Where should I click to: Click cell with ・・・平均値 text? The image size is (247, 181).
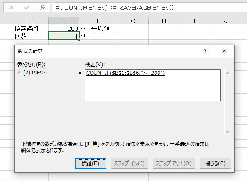99,28
